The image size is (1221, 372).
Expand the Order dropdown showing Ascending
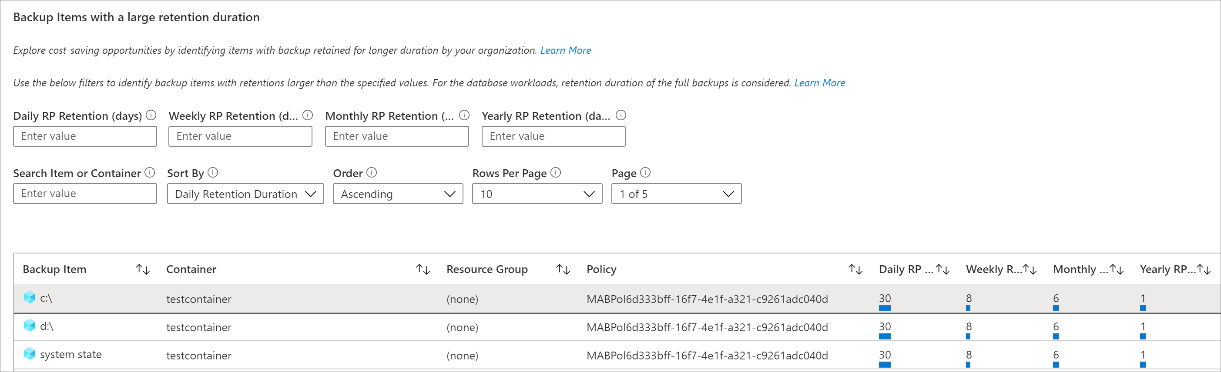pos(398,194)
